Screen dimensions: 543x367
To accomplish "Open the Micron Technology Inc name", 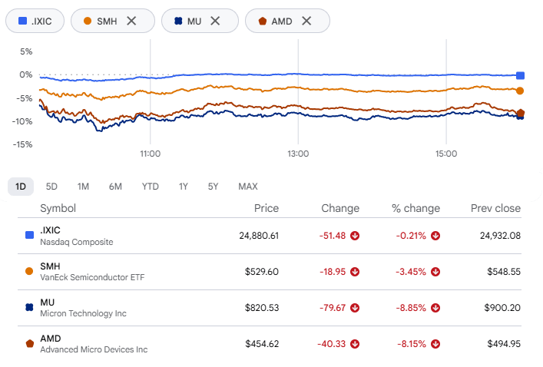I will tap(83, 314).
